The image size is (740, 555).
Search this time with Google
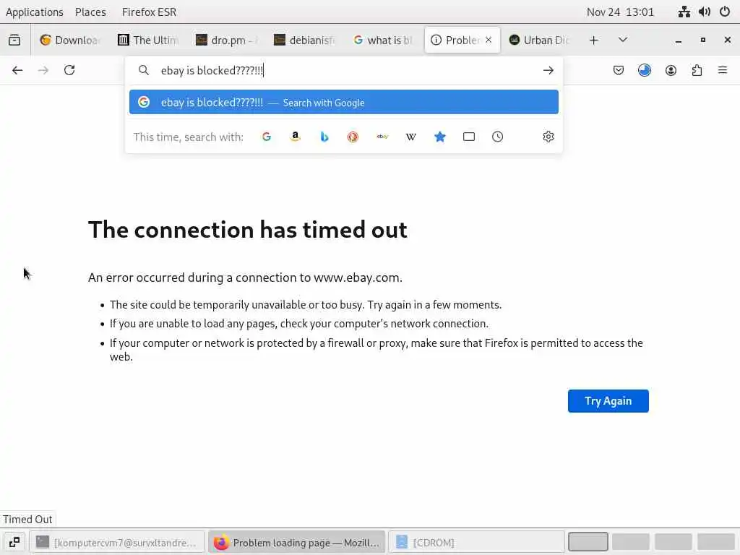(267, 137)
